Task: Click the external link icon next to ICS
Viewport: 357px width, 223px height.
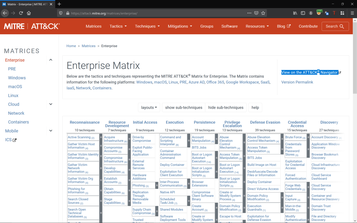Action: click(x=14, y=140)
